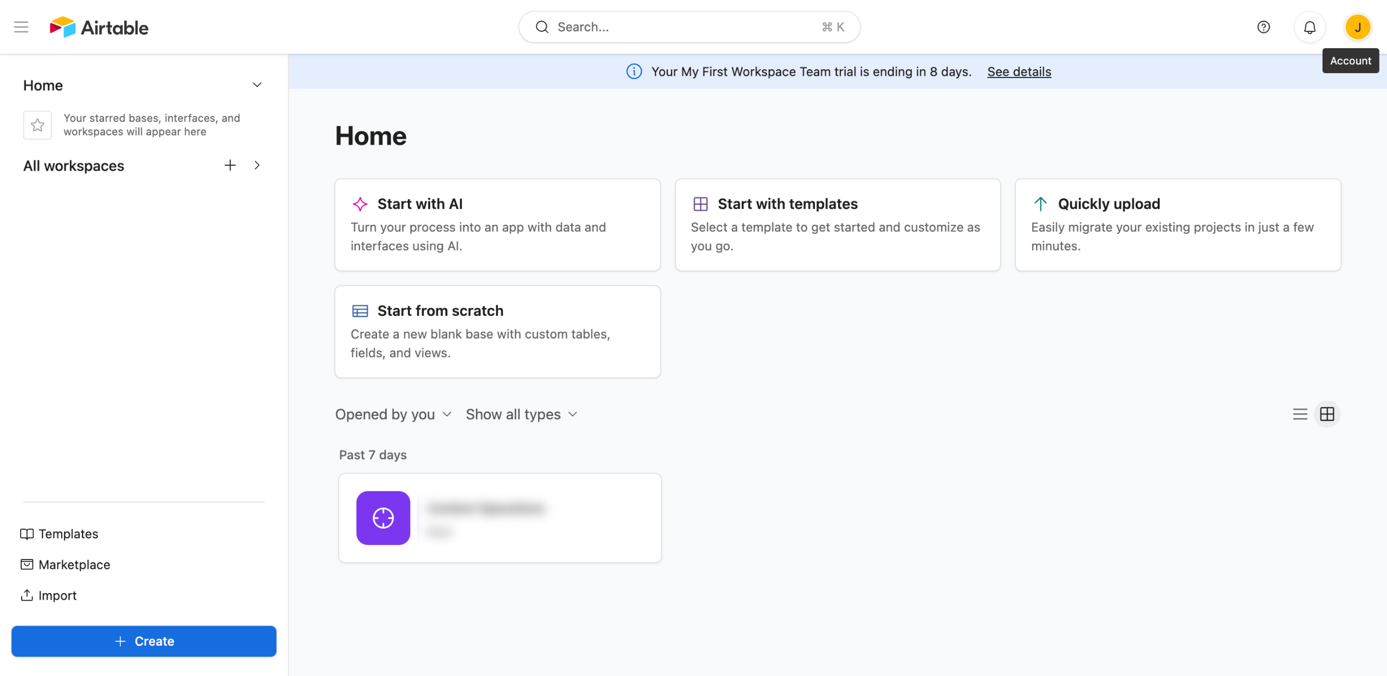Open the help question mark icon
This screenshot has width=1387, height=676.
(1263, 27)
